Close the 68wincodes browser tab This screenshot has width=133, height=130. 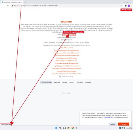(22, 2)
